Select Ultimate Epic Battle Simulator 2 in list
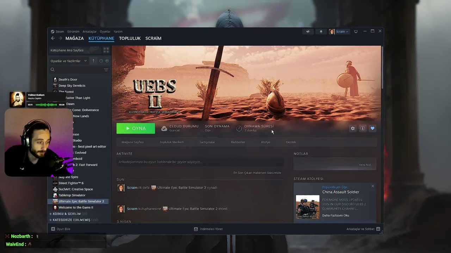Viewport: 451px width, 253px height. click(x=78, y=201)
